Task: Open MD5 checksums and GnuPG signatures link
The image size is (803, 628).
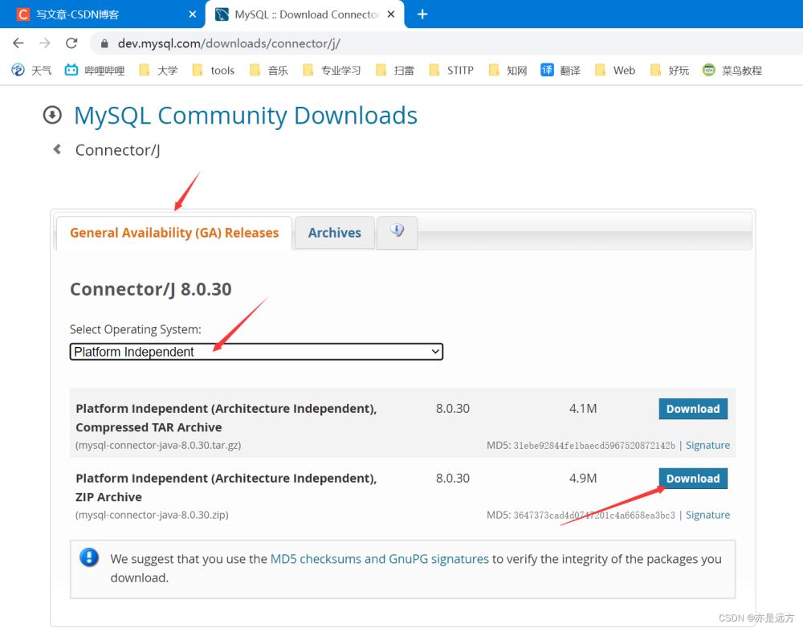Action: pyautogui.click(x=379, y=559)
